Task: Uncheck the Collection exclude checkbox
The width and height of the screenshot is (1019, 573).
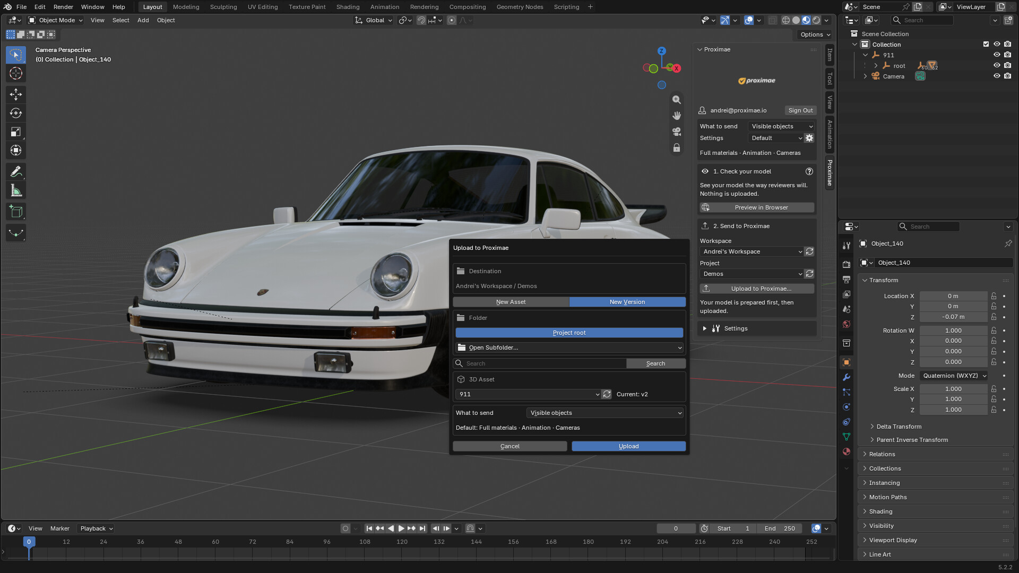Action: (986, 45)
